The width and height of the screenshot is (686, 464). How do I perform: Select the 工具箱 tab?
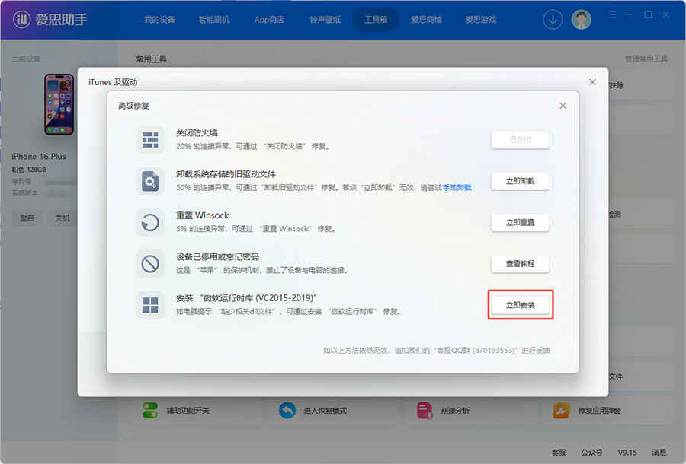point(376,20)
